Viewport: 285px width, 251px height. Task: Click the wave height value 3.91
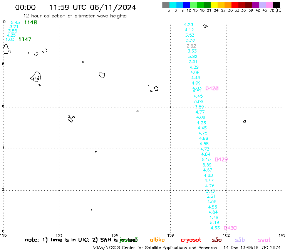point(193,62)
